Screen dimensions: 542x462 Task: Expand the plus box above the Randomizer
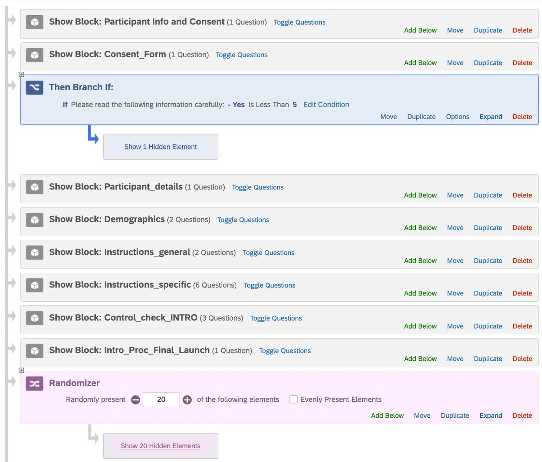point(21,370)
